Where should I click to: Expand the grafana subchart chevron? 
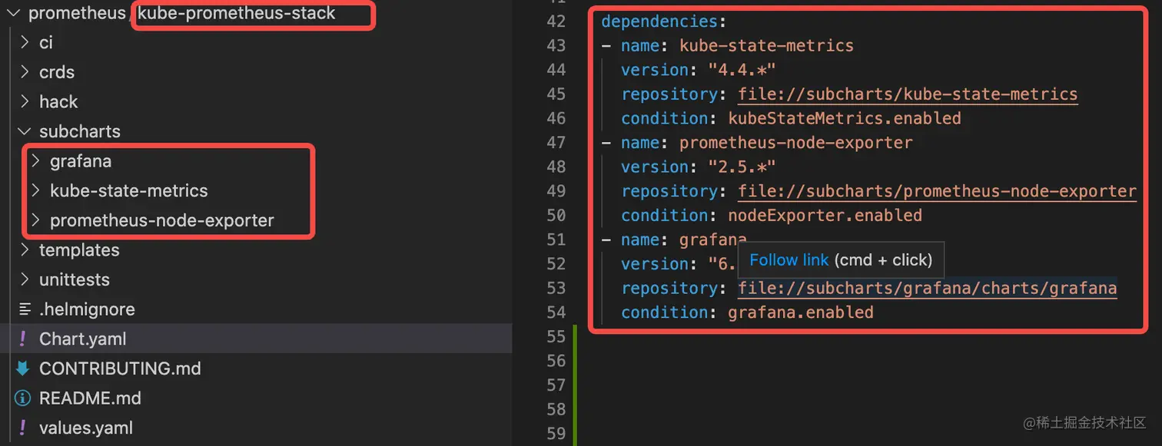(35, 161)
